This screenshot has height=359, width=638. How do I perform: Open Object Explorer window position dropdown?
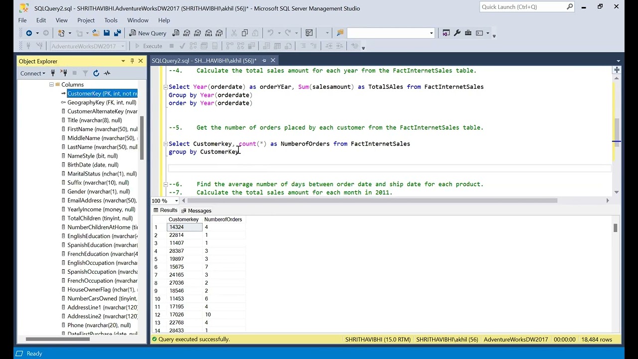(x=123, y=61)
